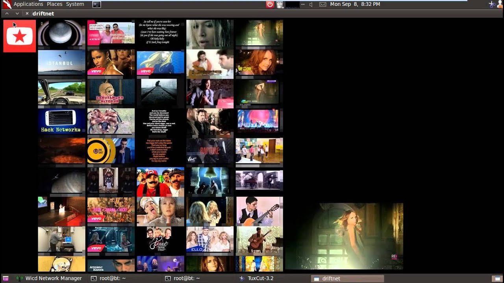Open the mail envelope indicator
This screenshot has width=504, height=283.
tap(322, 4)
